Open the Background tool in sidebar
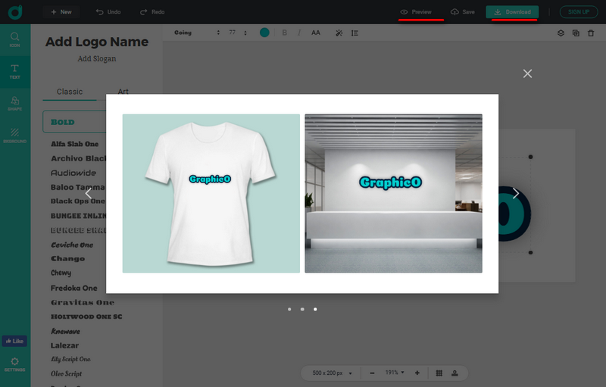 [x=15, y=135]
